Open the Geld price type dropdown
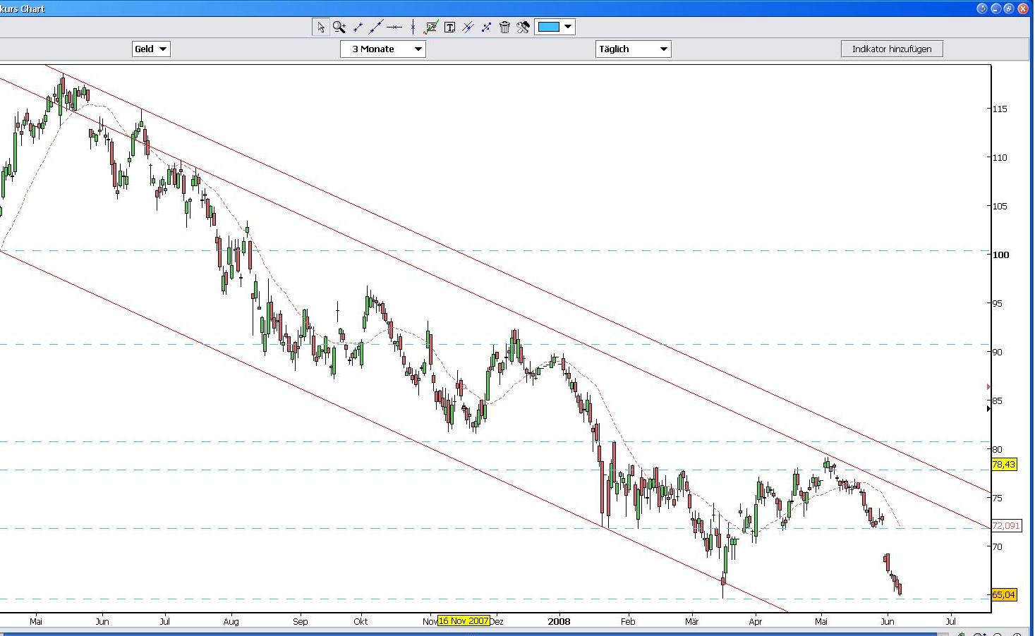 (x=151, y=49)
